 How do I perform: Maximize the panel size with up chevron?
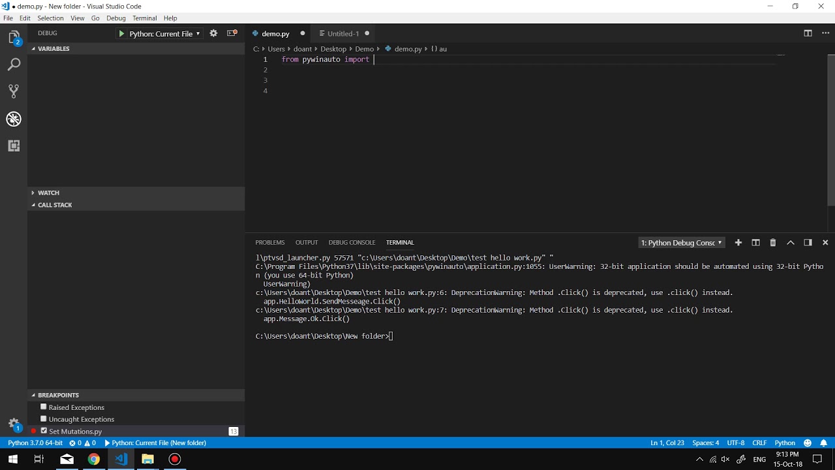(791, 242)
